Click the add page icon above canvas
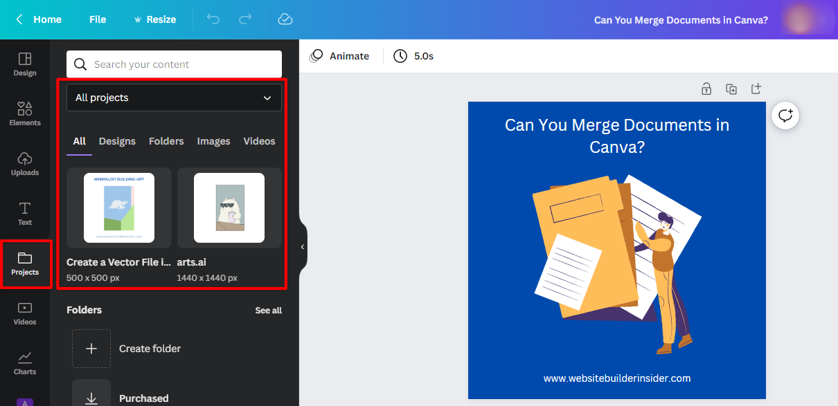Viewport: 838px width, 406px height. tap(756, 89)
